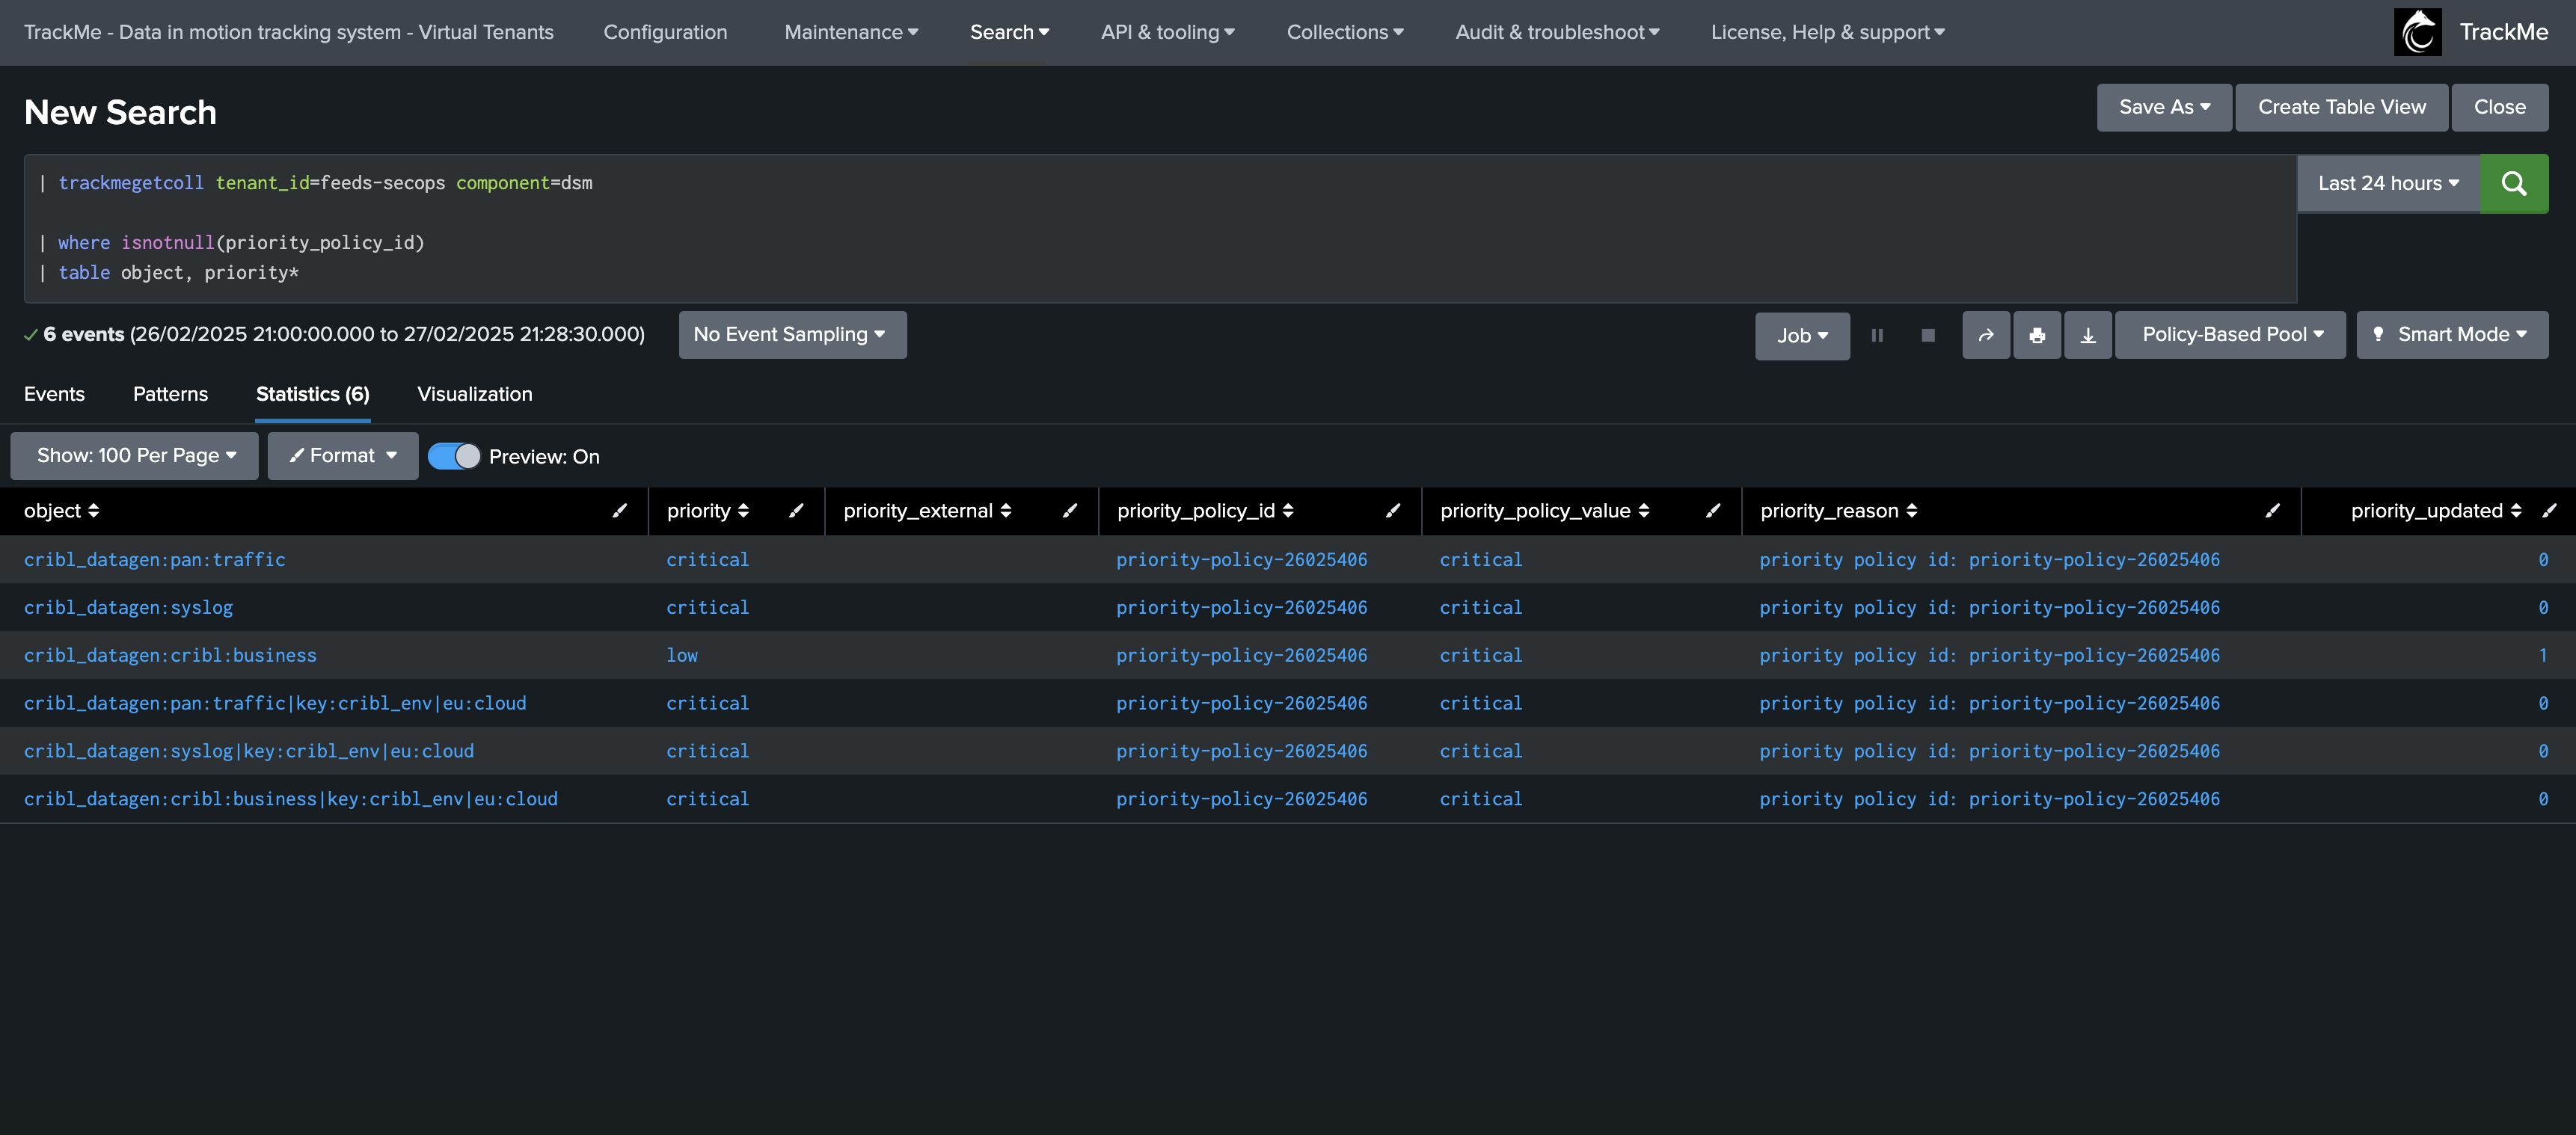Screen dimensions: 2576x1135
Task: Click Create Table View button
Action: (2341, 107)
